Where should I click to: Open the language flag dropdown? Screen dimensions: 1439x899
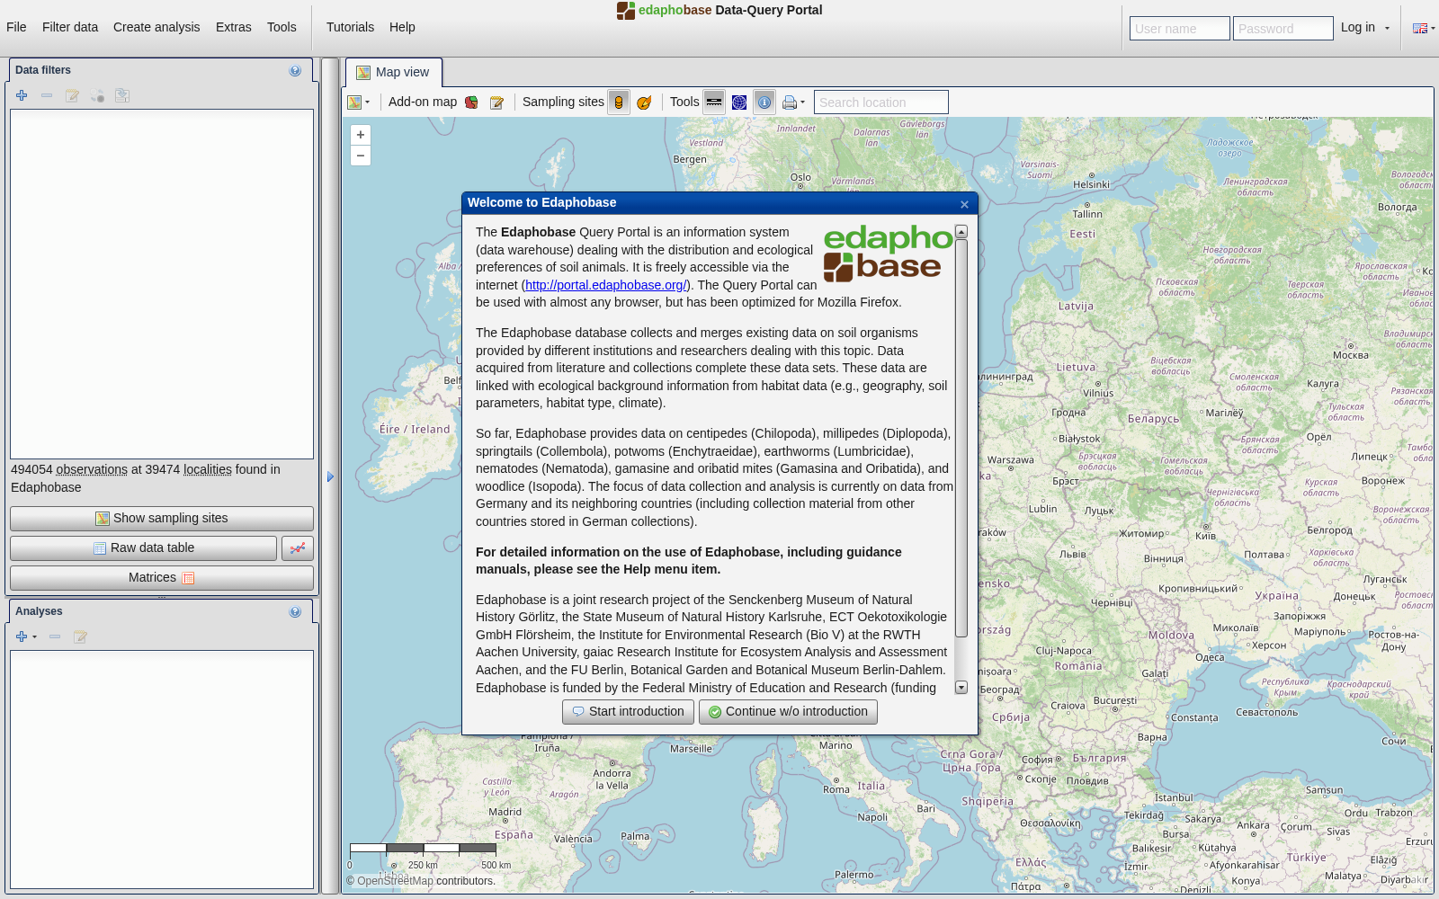[1424, 28]
